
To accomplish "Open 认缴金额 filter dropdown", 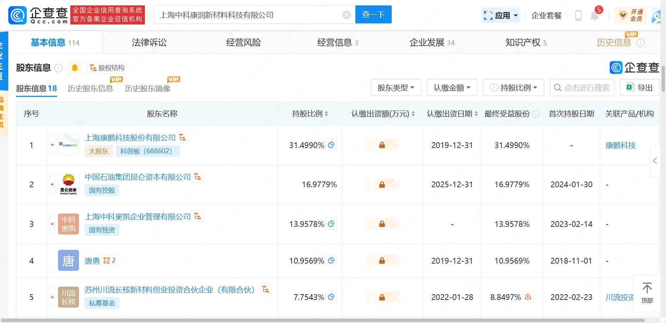I will pyautogui.click(x=452, y=88).
